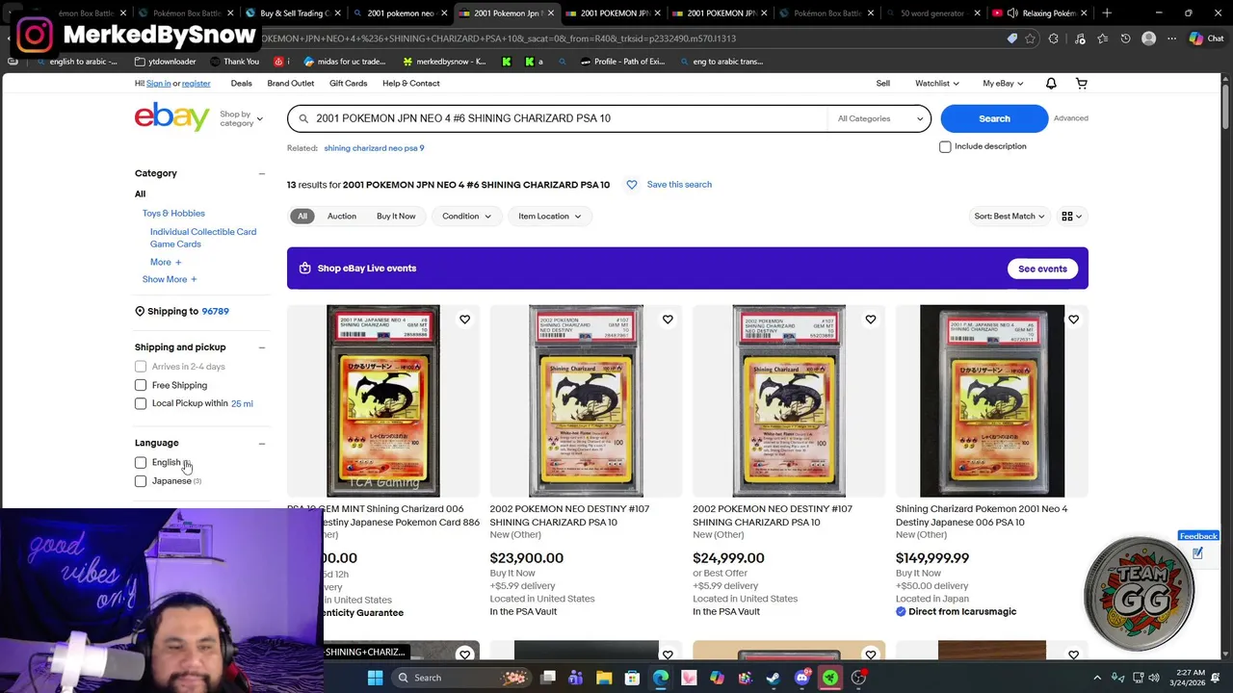1233x693 pixels.
Task: Click the blue Search button
Action: [994, 118]
